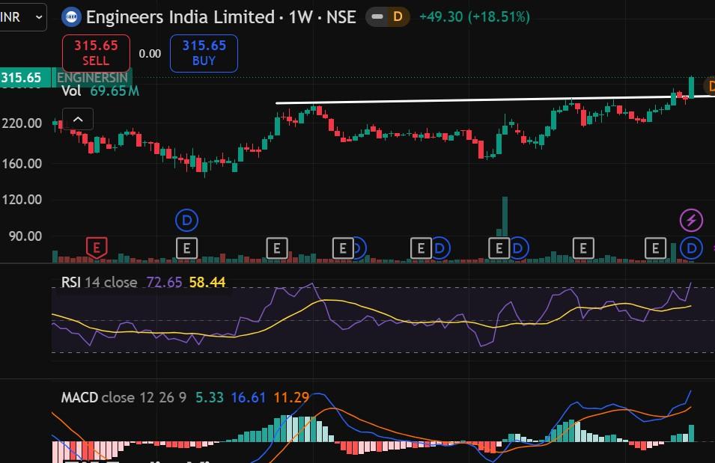Click the tallest green volume bar
The height and width of the screenshot is (463, 715).
(505, 217)
